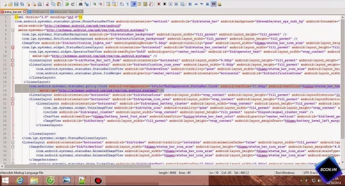Open the Replace dialog icon
The image size is (345, 186).
tap(87, 4)
